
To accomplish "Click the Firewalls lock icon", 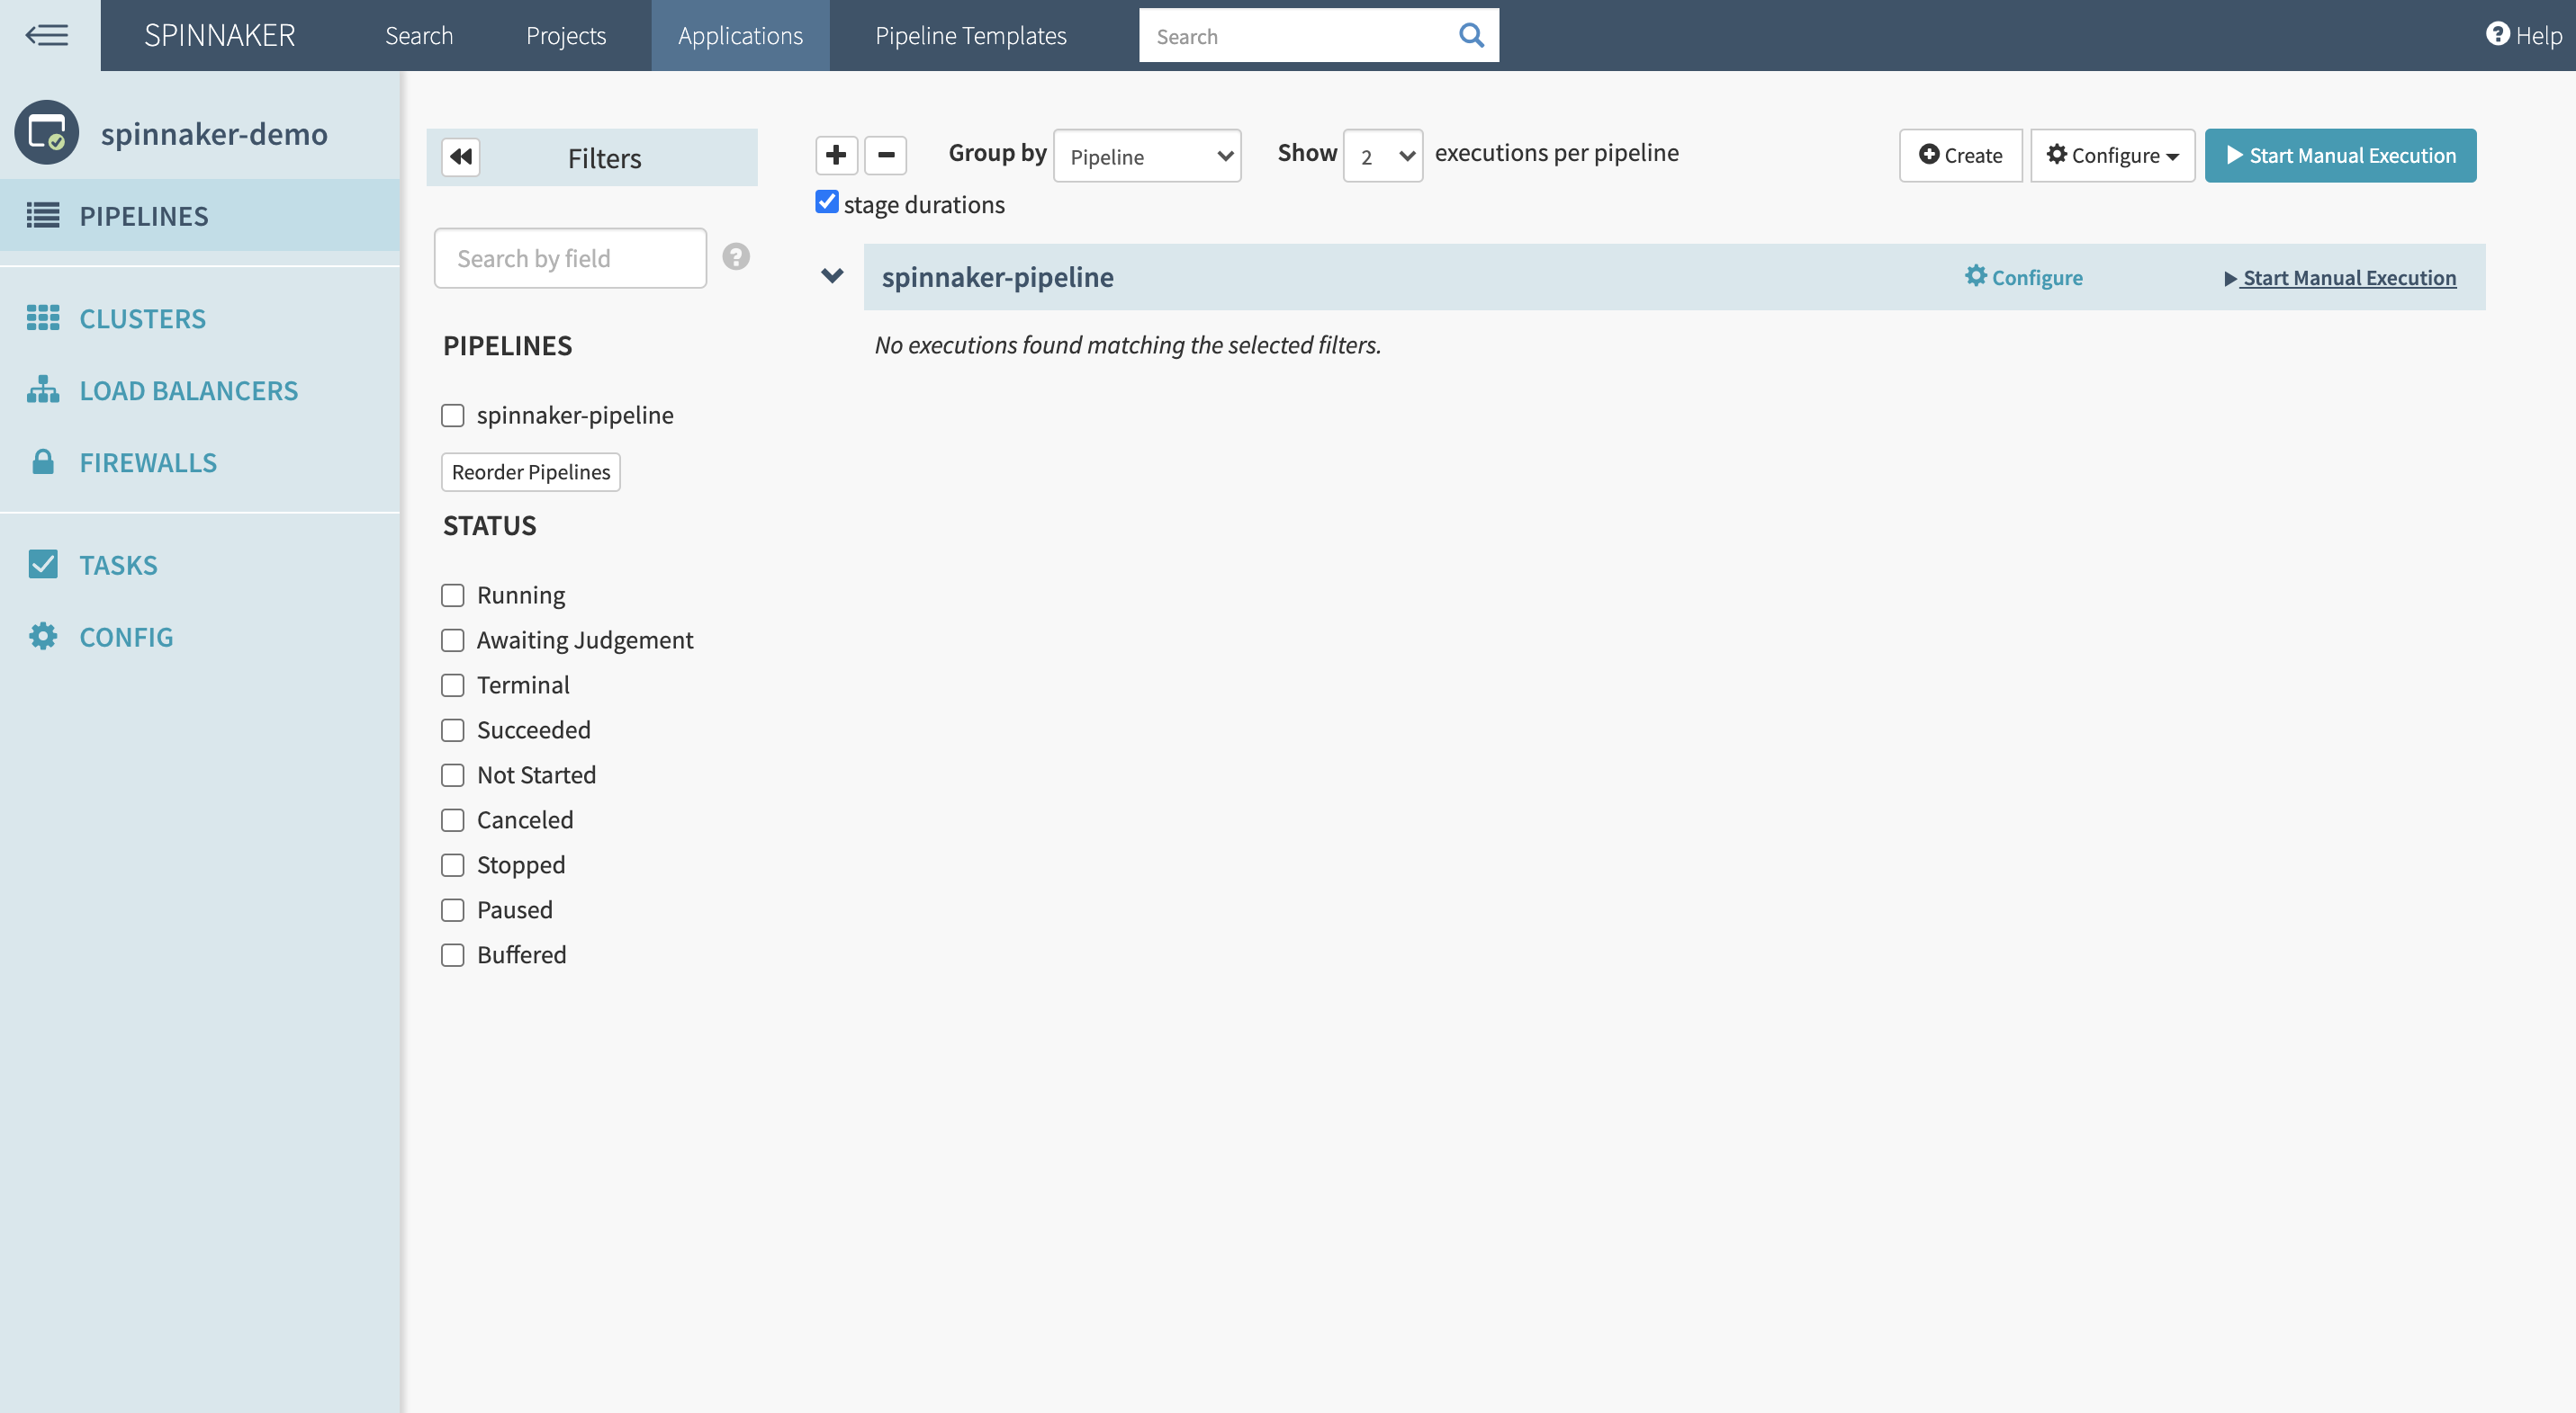I will coord(43,461).
